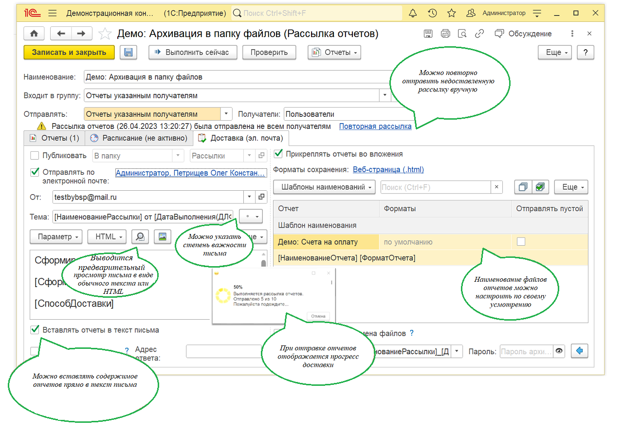Click the print icon in header
623x434 pixels.
[x=445, y=34]
